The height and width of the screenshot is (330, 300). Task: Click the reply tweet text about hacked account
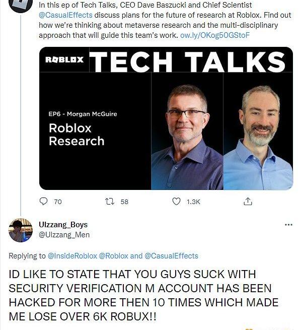click(x=143, y=295)
